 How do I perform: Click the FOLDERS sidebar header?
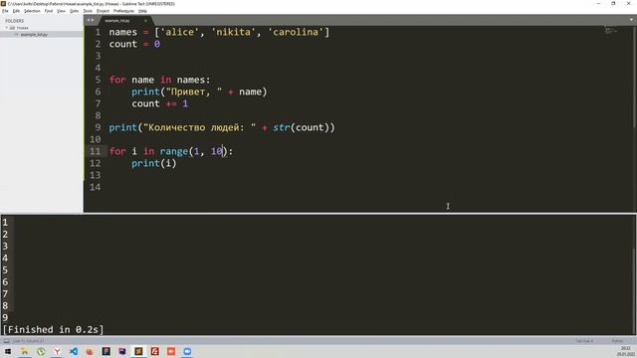pyautogui.click(x=15, y=21)
